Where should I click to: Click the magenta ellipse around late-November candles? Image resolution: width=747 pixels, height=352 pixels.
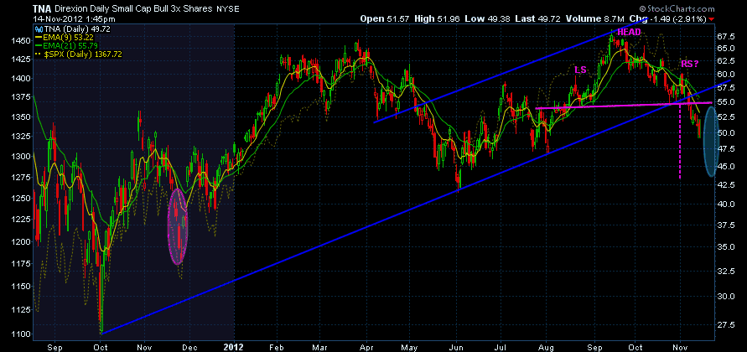pyautogui.click(x=178, y=226)
